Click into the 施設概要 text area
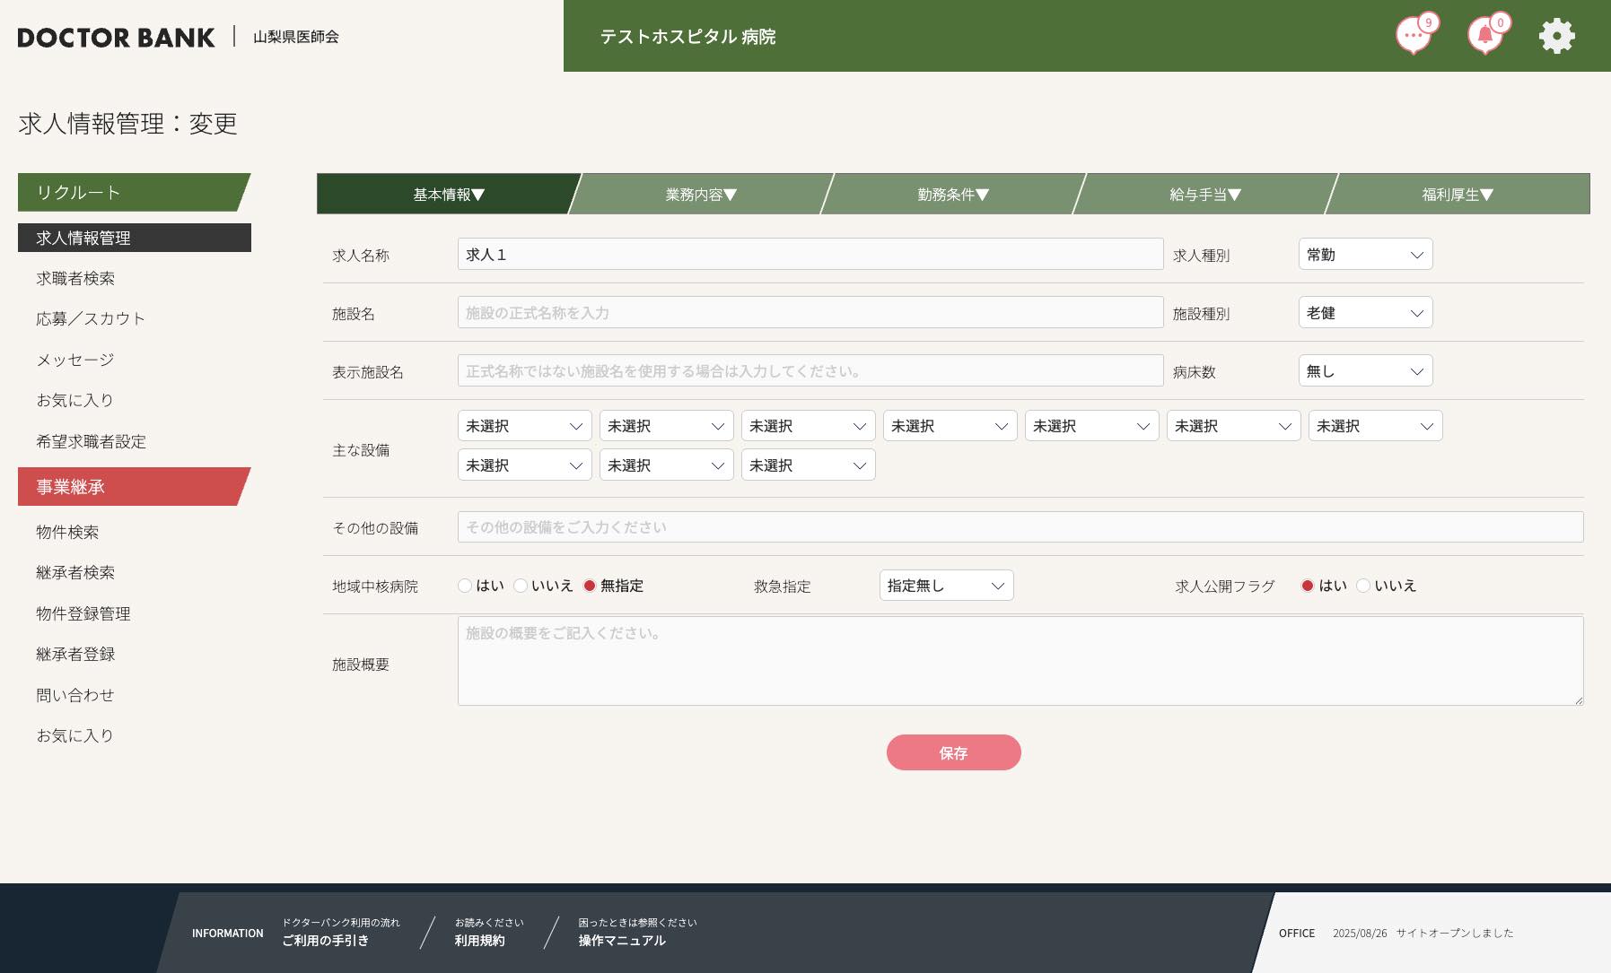 1020,661
